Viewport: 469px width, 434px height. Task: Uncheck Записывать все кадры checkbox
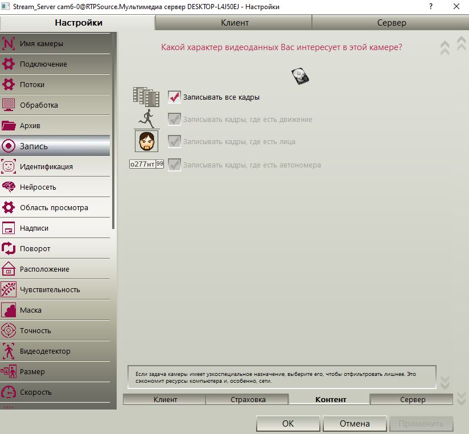pyautogui.click(x=174, y=97)
